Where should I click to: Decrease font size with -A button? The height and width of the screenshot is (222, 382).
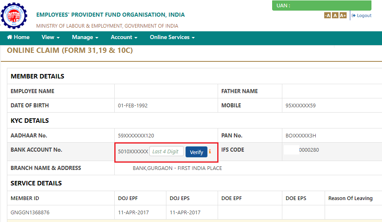[327, 15]
